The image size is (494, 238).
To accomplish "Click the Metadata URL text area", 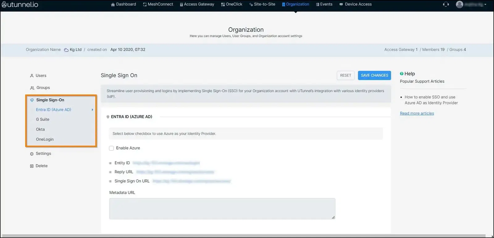I will point(222,209).
